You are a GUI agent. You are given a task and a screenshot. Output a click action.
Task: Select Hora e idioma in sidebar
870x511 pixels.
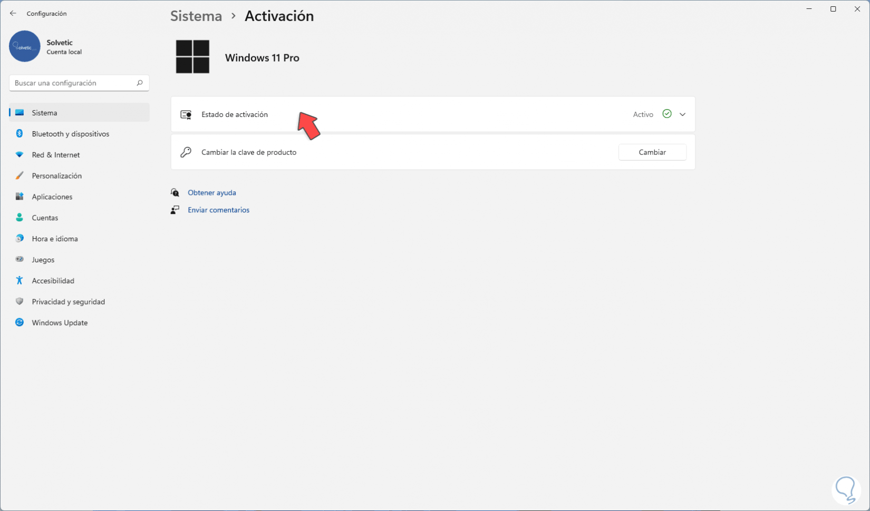[x=80, y=239]
